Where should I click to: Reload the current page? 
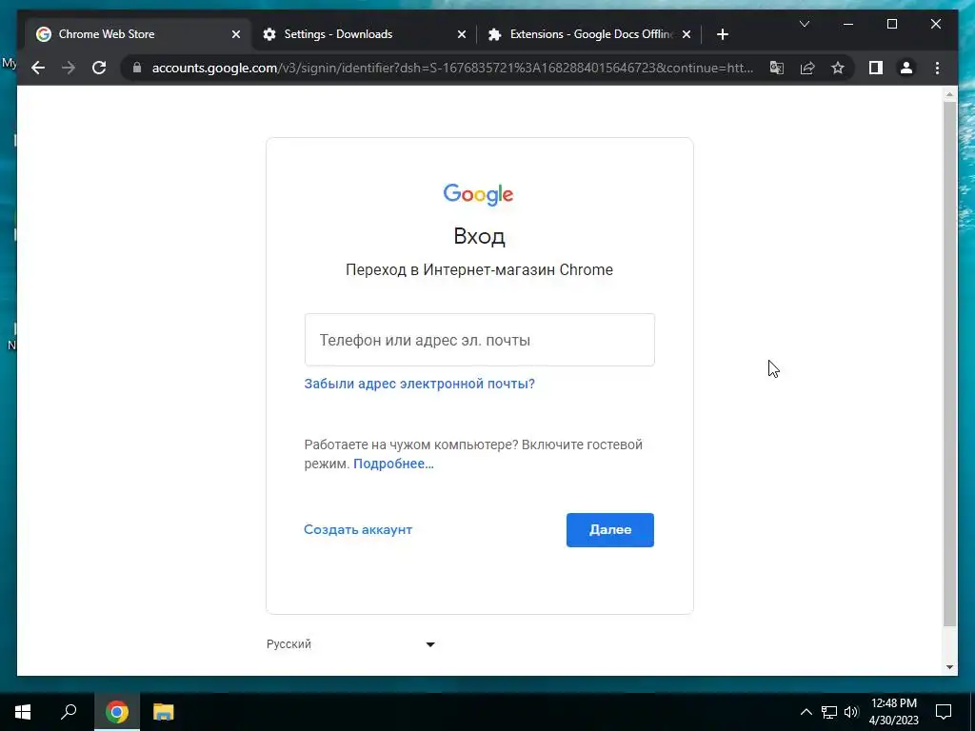pos(99,68)
